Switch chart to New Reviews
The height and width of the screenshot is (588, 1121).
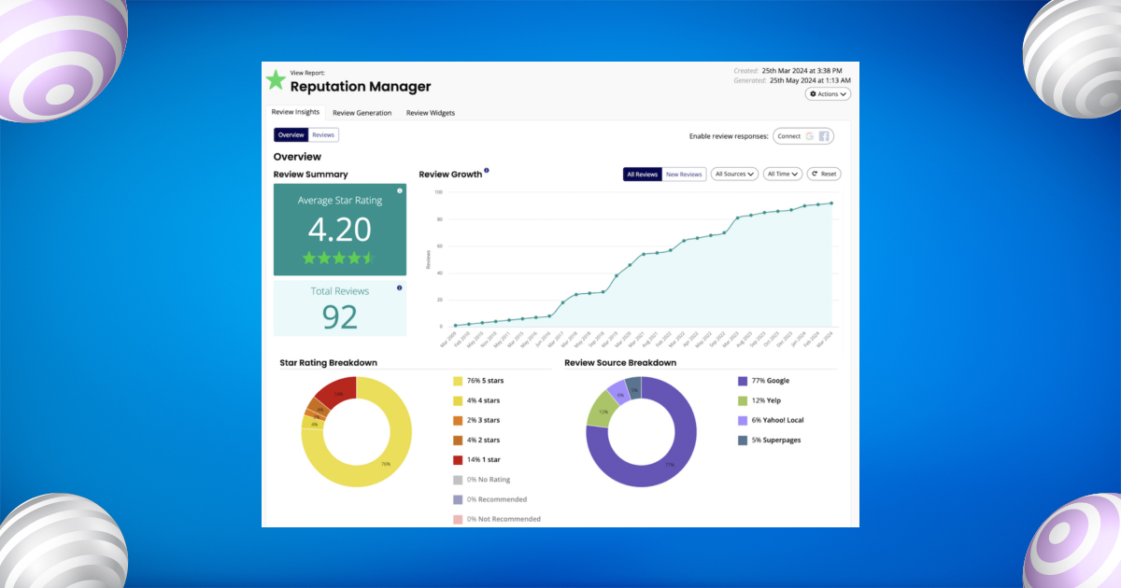pos(684,174)
